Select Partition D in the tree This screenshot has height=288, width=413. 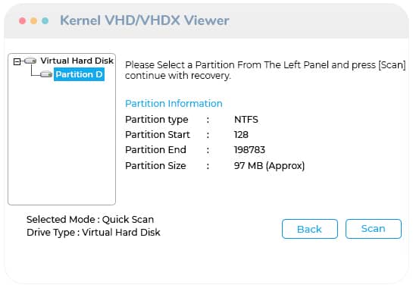[79, 74]
